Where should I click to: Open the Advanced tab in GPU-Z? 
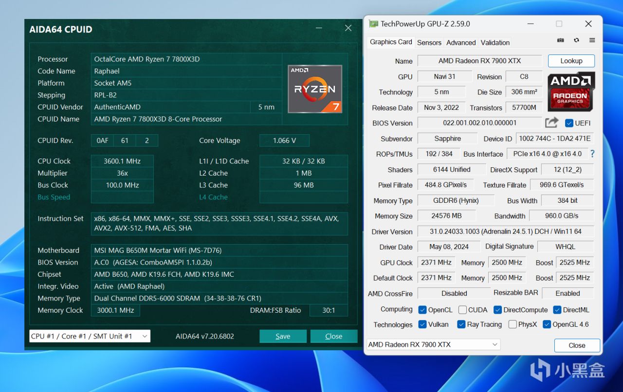click(460, 42)
